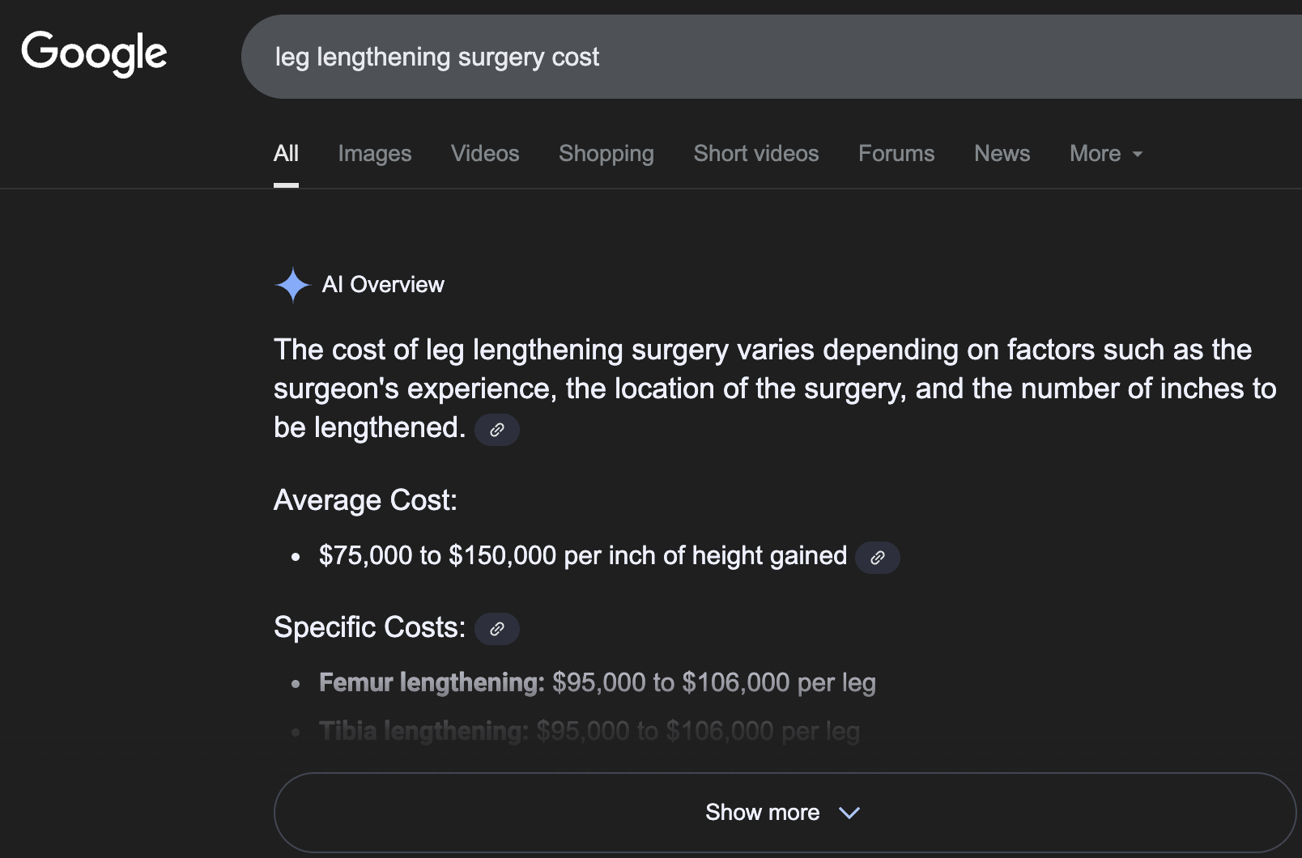The width and height of the screenshot is (1302, 858).
Task: Expand AI Overview with Show more
Action: pos(761,813)
